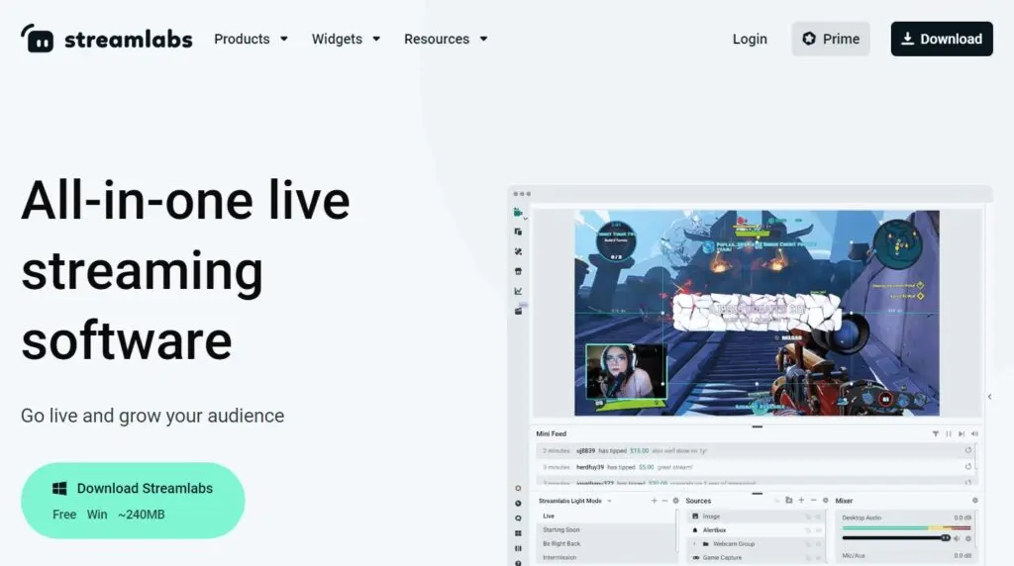Click the Desktop Audio volume slider
This screenshot has height=566, width=1014.
point(895,538)
